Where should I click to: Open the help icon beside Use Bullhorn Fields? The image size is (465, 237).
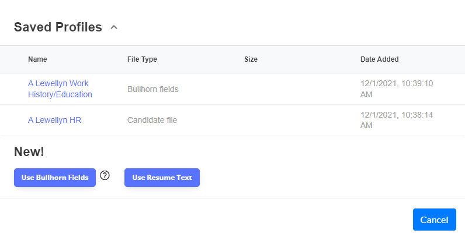(x=105, y=175)
